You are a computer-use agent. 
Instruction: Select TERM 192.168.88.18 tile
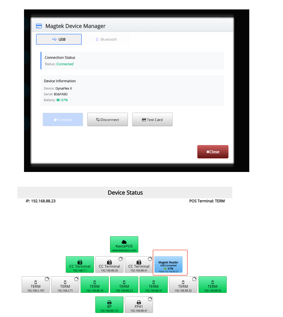[x=95, y=285]
